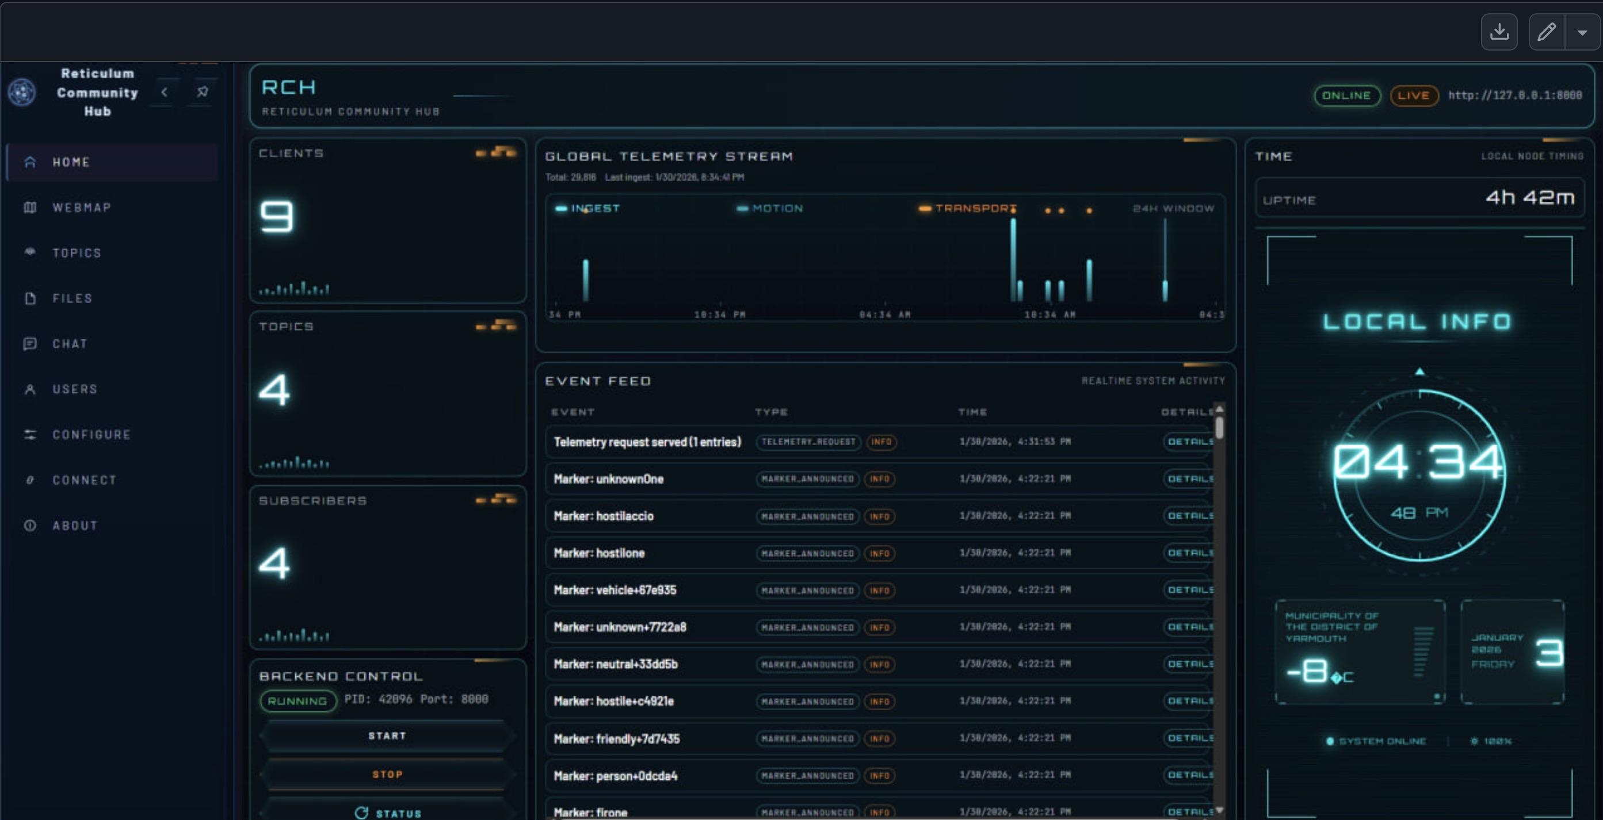Open the Files section

pyautogui.click(x=72, y=298)
